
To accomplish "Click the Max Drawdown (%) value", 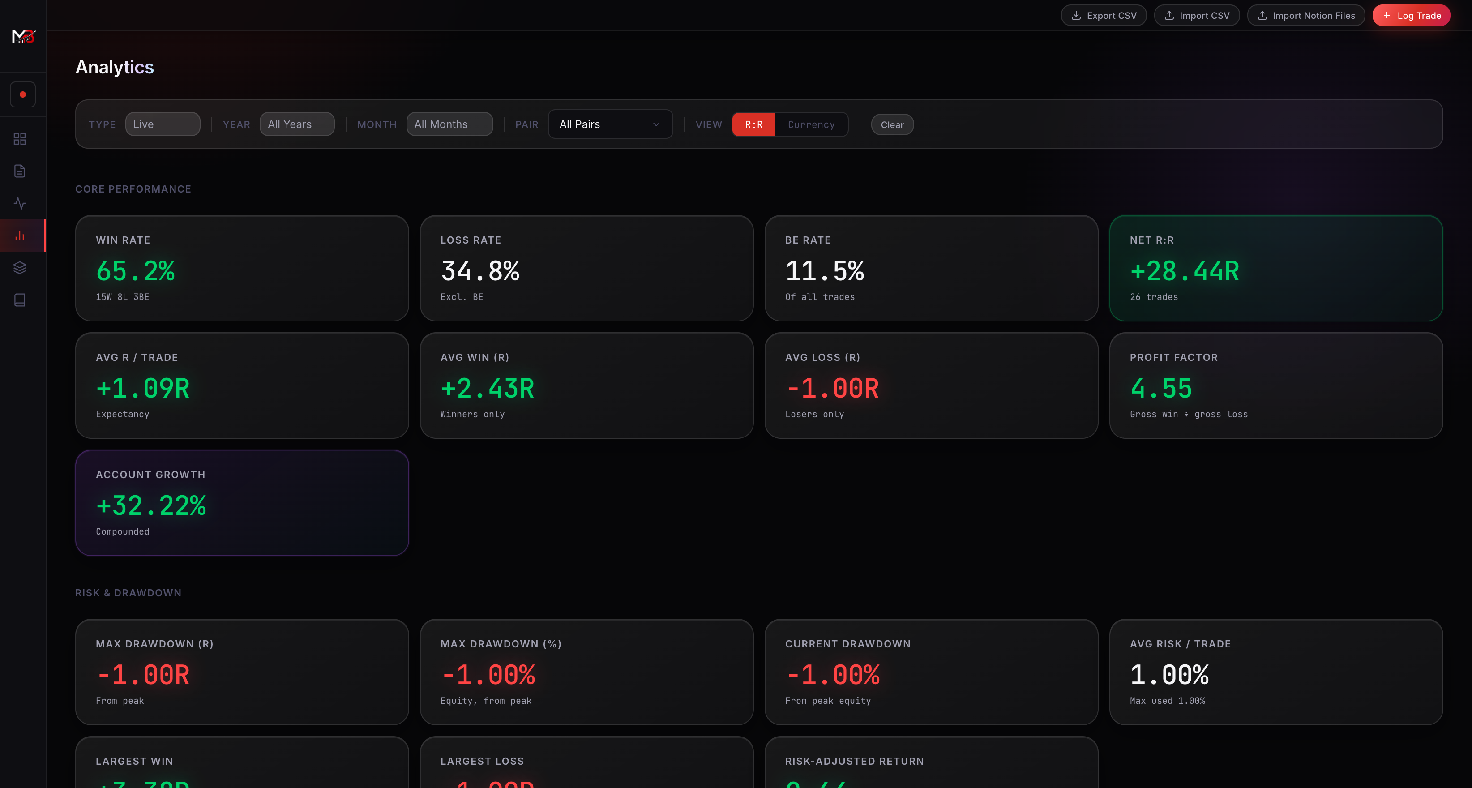I will pos(488,675).
